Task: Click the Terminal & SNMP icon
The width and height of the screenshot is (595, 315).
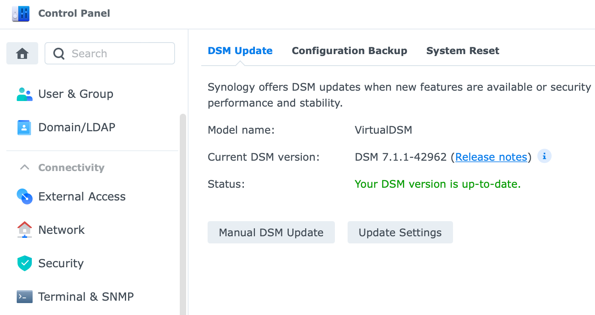Action: (24, 297)
